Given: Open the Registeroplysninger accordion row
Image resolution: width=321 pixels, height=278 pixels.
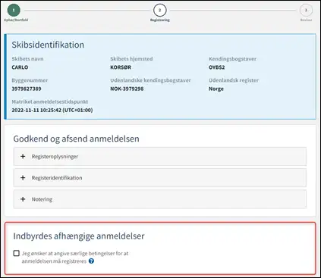Looking at the screenshot, I should (160, 157).
